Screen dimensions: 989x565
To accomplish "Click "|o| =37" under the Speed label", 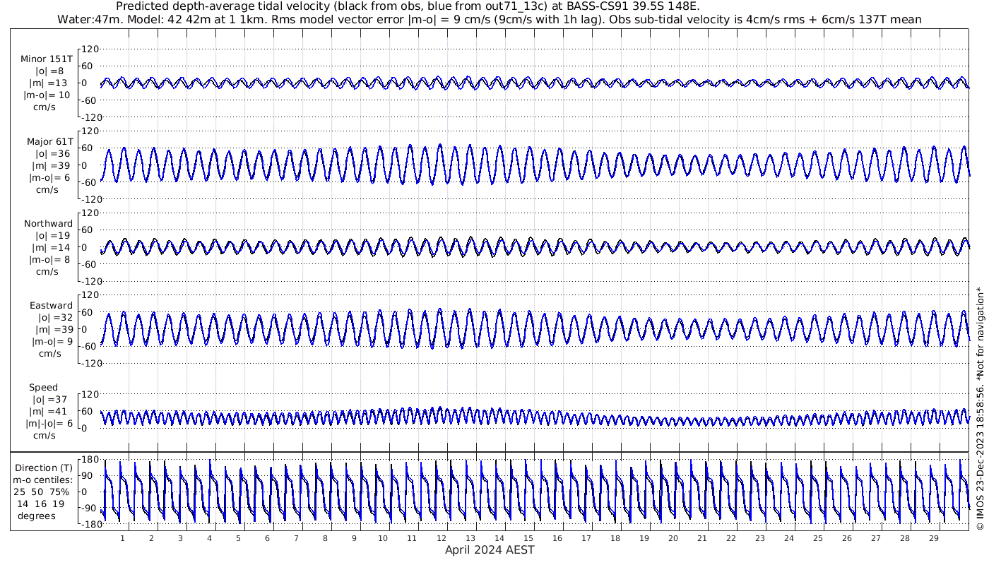I will (x=50, y=400).
